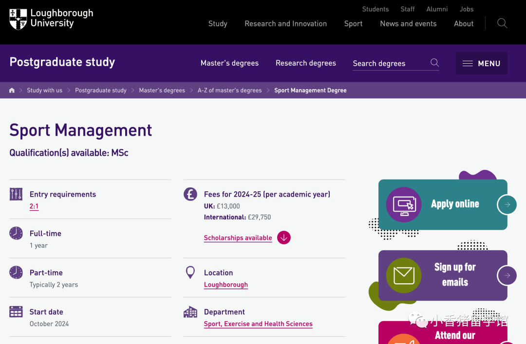Click the Fees pound sign icon
Image resolution: width=526 pixels, height=344 pixels.
190,194
